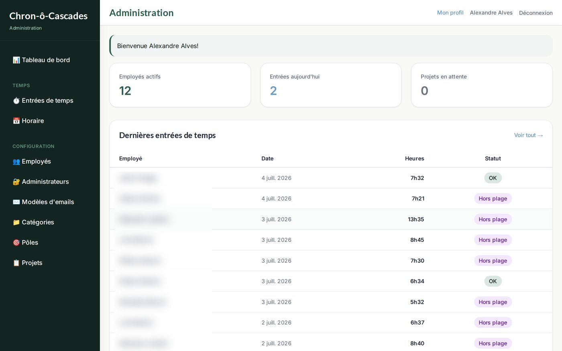562x351 pixels.
Task: Click the 7h32 hours value
Action: (x=417, y=178)
